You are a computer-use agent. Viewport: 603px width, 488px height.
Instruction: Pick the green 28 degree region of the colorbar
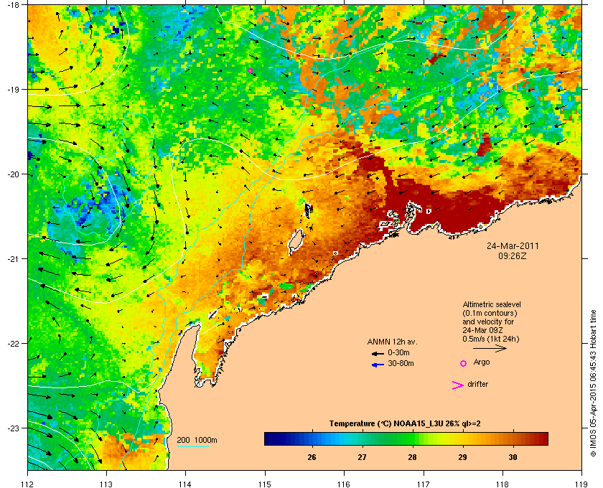click(412, 438)
